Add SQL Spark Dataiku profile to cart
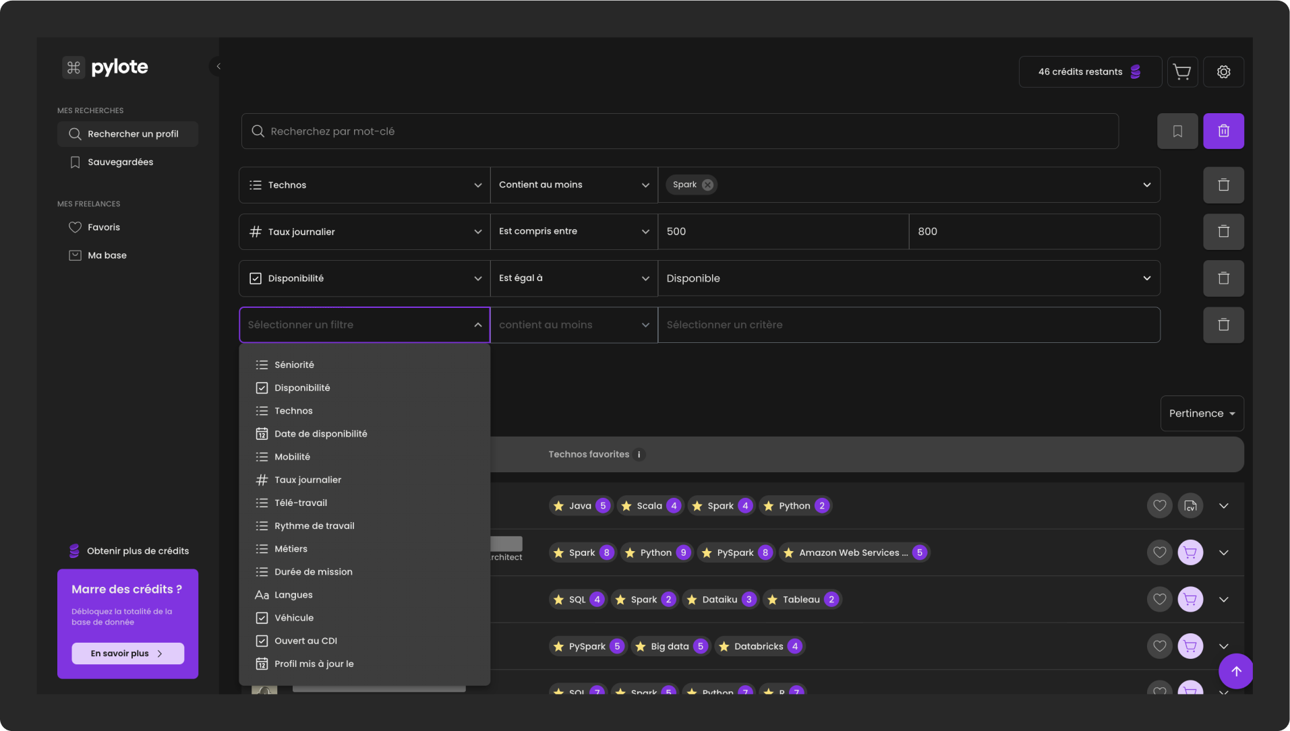Image resolution: width=1290 pixels, height=731 pixels. coord(1190,600)
